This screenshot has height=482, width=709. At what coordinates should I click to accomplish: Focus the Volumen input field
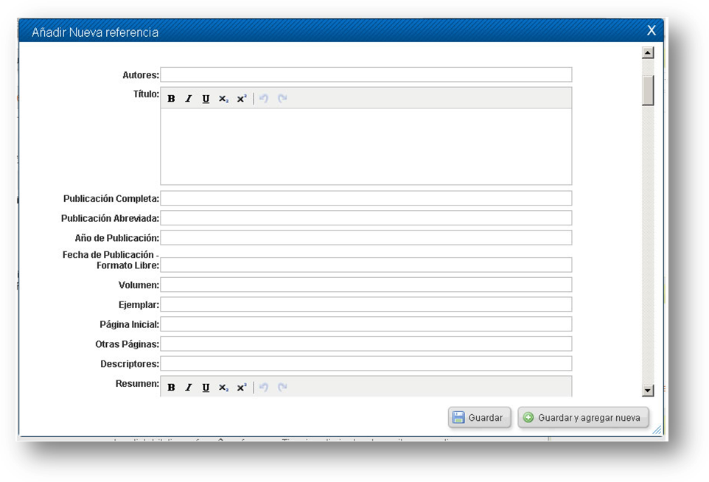(x=366, y=284)
